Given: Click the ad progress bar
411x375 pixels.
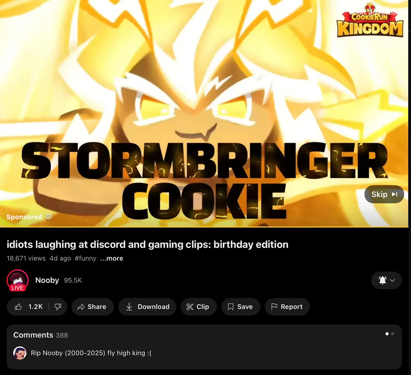Looking at the screenshot, I should tap(204, 227).
